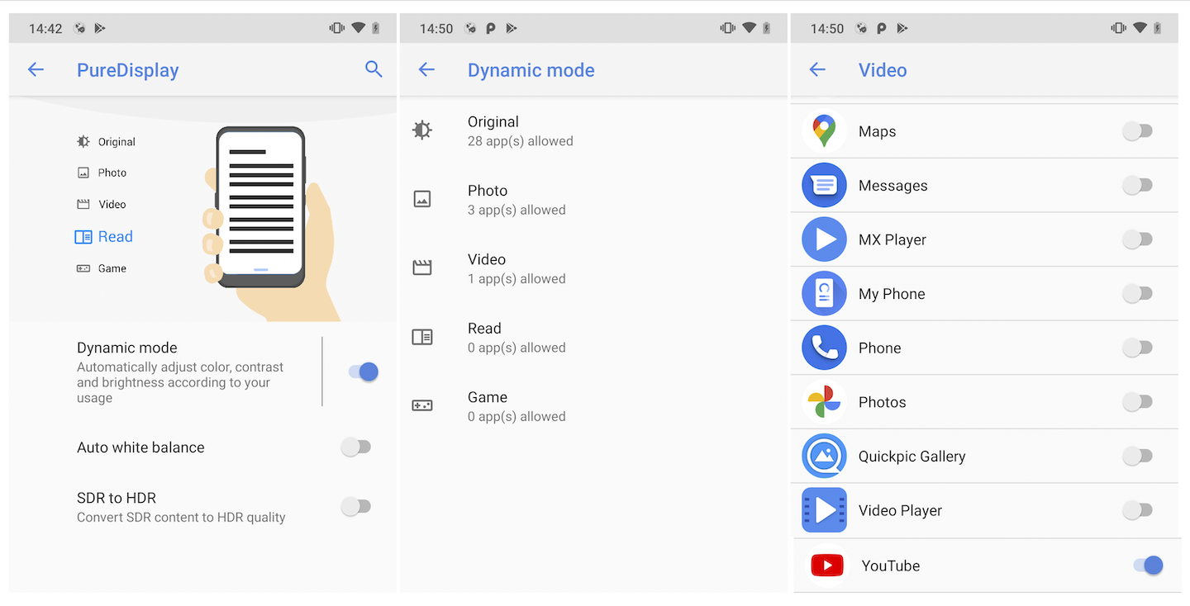Open Read 0 app(s) allowed
Viewport: 1190px width, 606px height.
(x=593, y=337)
